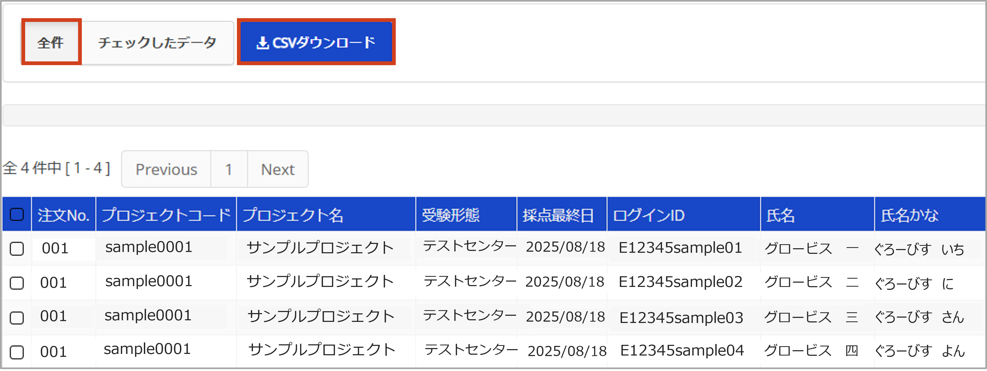Click kana name ぐろーびす さん
This screenshot has width=987, height=371.
coord(919,317)
